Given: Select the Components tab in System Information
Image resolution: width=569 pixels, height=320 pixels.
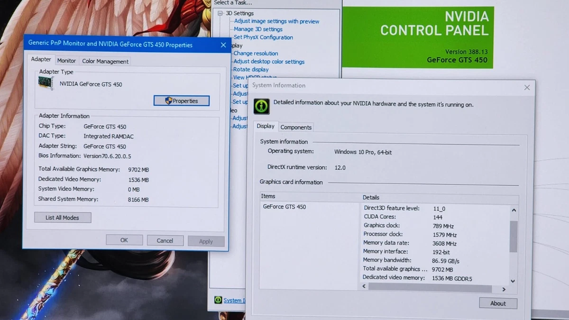Looking at the screenshot, I should [296, 127].
